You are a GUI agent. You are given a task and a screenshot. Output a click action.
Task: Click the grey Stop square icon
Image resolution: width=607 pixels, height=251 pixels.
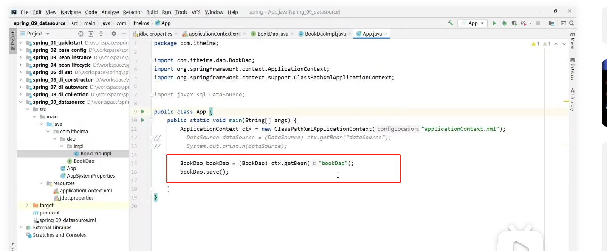tap(538, 23)
